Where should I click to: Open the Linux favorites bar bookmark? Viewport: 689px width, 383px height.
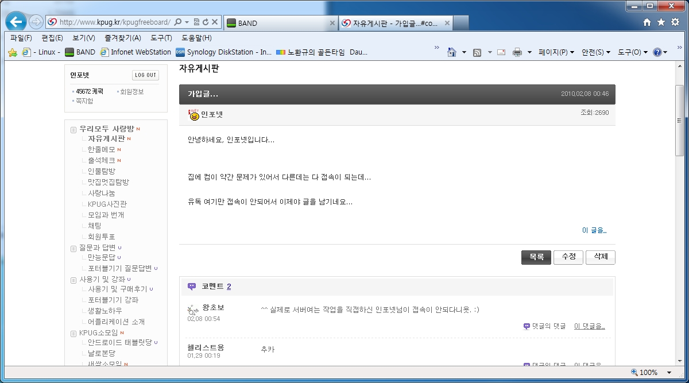[x=41, y=52]
